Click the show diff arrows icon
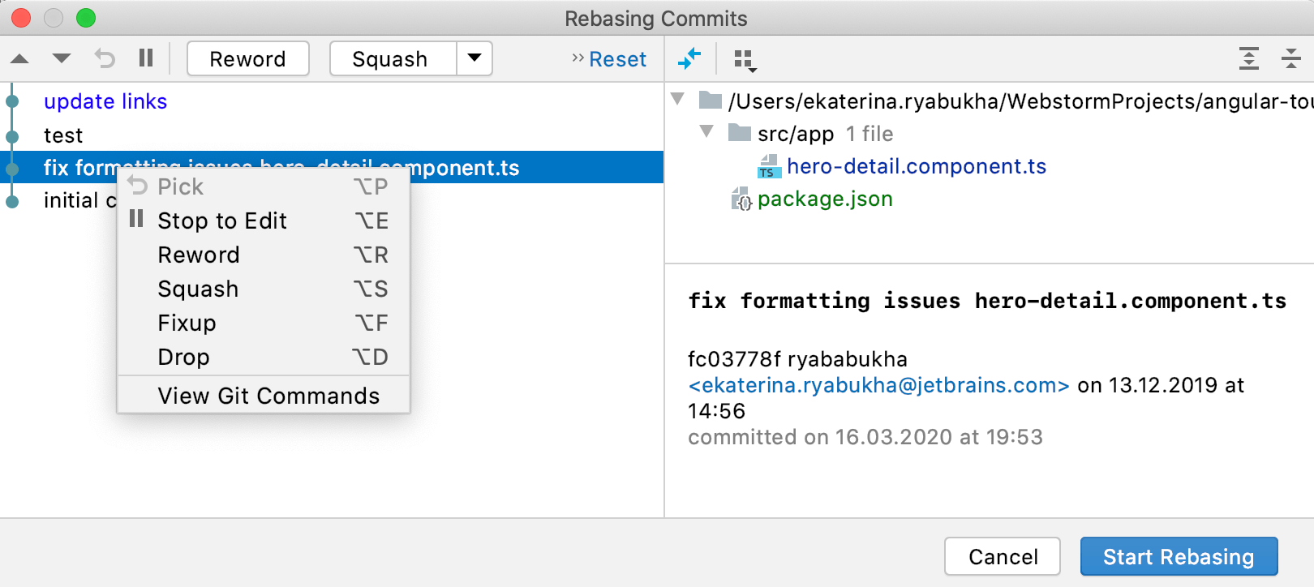 689,58
